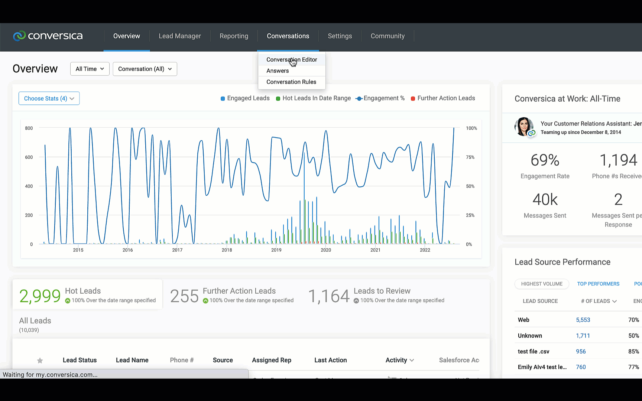This screenshot has height=401, width=642.
Task: Click the star icon in leads table header
Action: pyautogui.click(x=40, y=361)
